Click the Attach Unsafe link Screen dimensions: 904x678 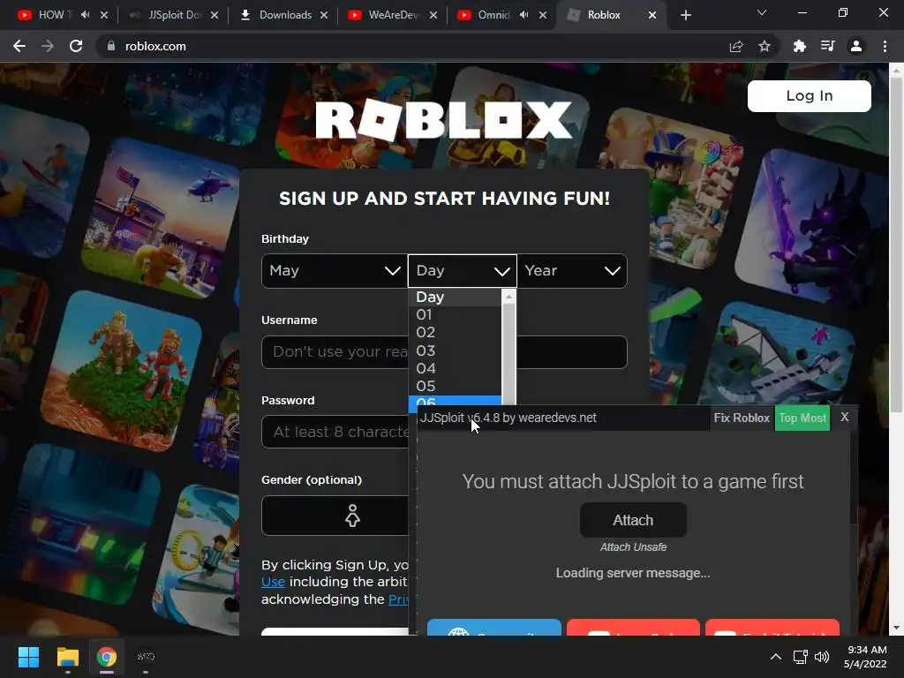(x=633, y=547)
